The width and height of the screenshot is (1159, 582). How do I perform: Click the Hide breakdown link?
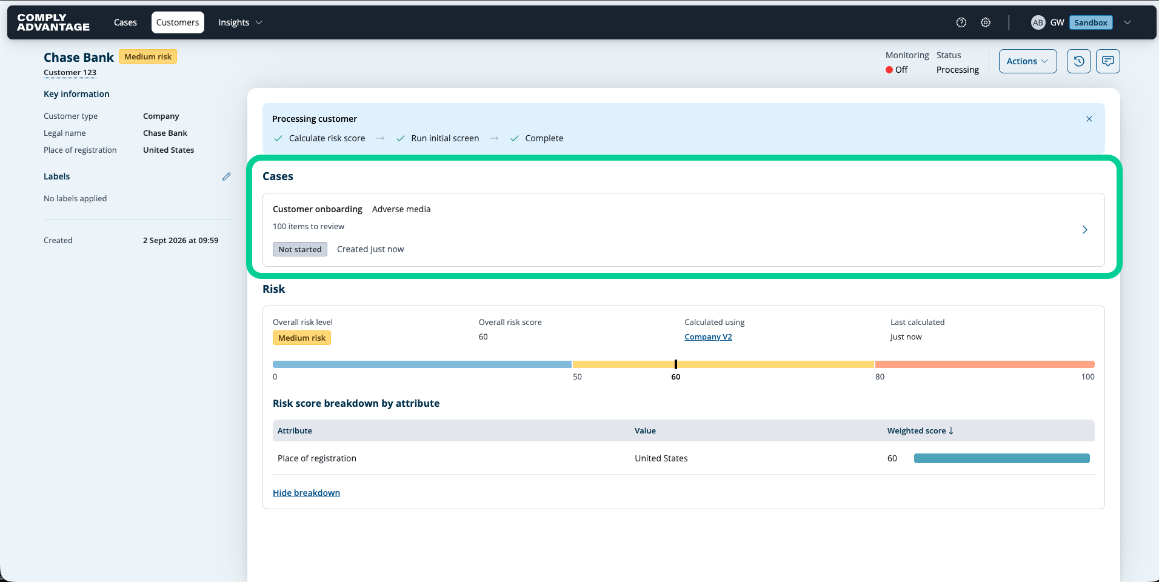[306, 493]
